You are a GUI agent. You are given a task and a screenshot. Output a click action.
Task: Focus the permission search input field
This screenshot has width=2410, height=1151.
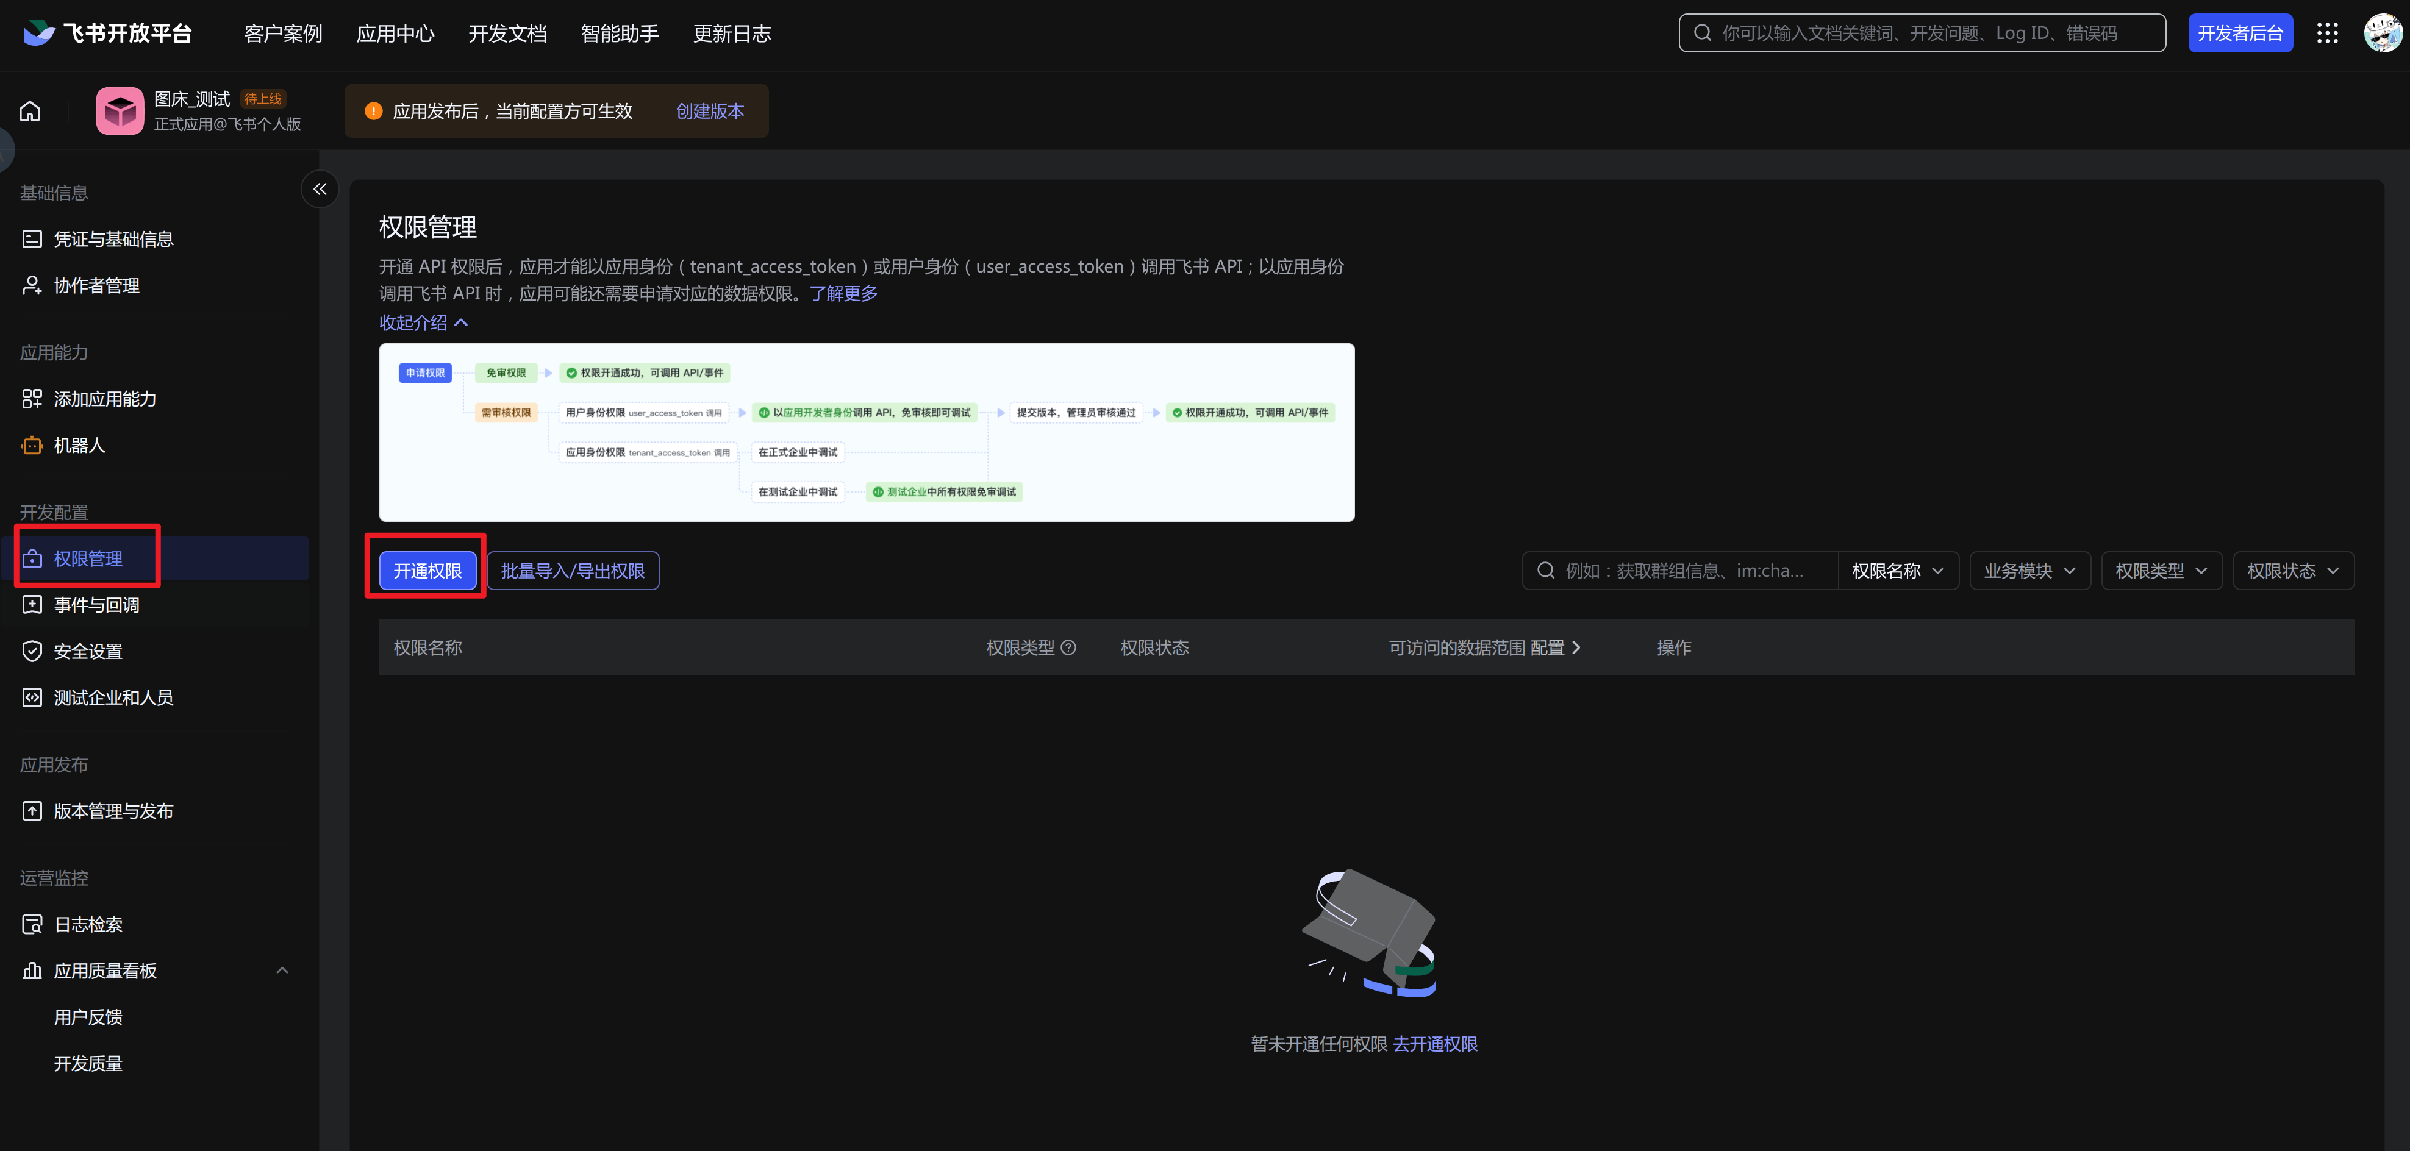pos(1681,571)
